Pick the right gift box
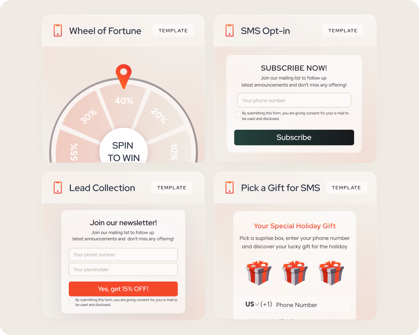The width and height of the screenshot is (419, 335). point(331,272)
